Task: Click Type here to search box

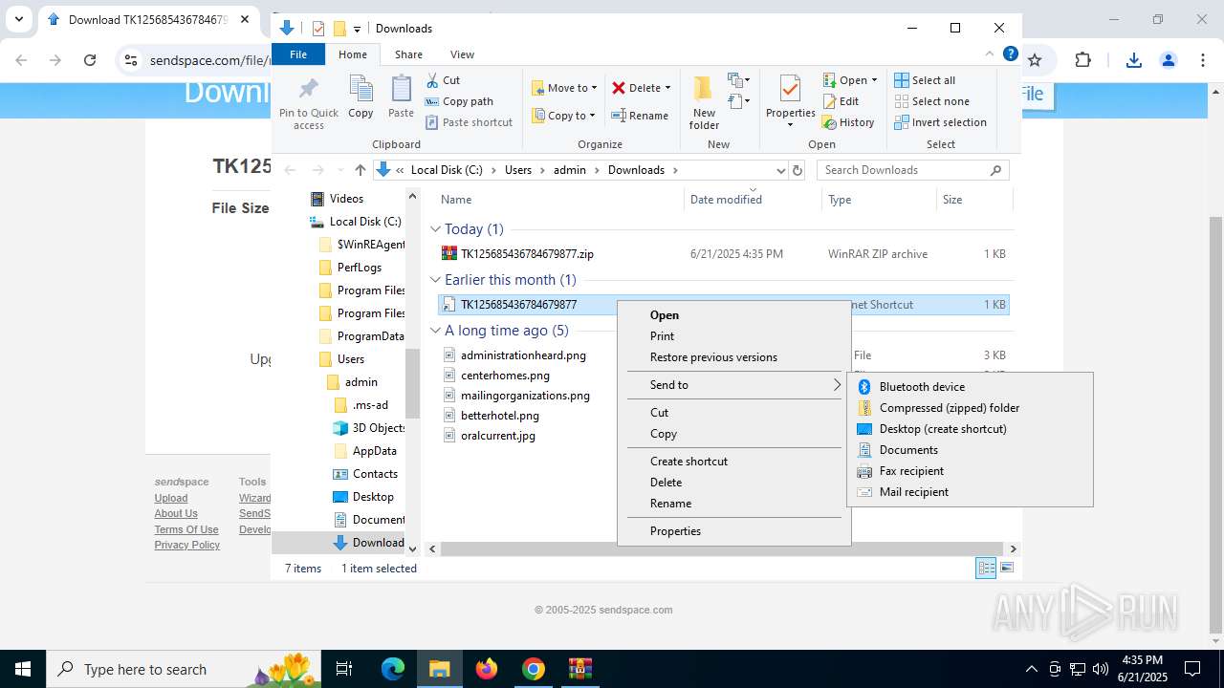Action: 182,669
